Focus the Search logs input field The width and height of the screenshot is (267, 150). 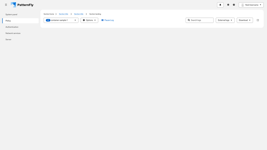[200, 20]
